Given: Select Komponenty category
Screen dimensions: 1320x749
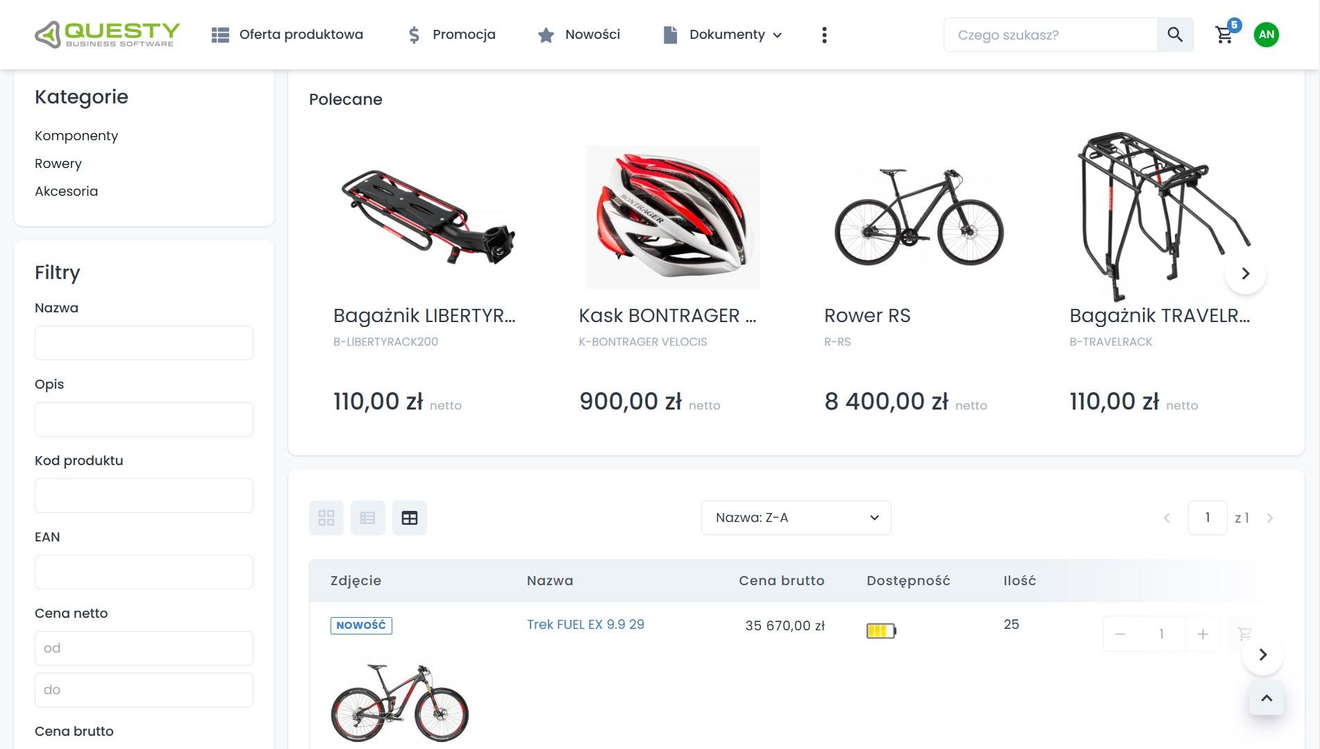Looking at the screenshot, I should (x=76, y=135).
